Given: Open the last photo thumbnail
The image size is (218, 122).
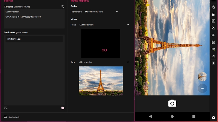Looking at the screenshot, I should 202,77.
